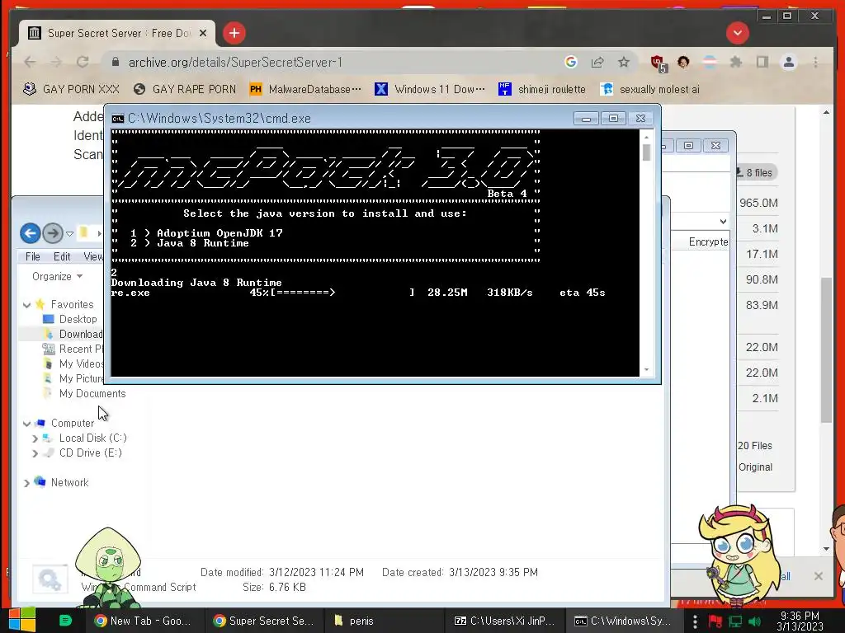
Task: Click the 90.8M file size entry
Action: 762,279
